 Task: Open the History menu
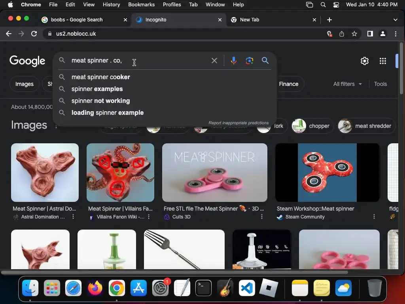111,5
